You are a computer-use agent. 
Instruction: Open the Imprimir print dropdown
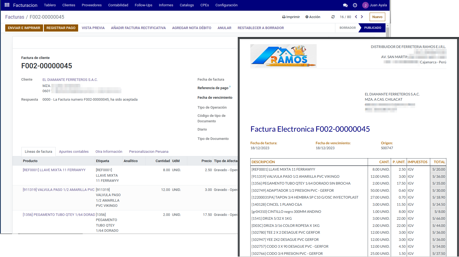291,17
